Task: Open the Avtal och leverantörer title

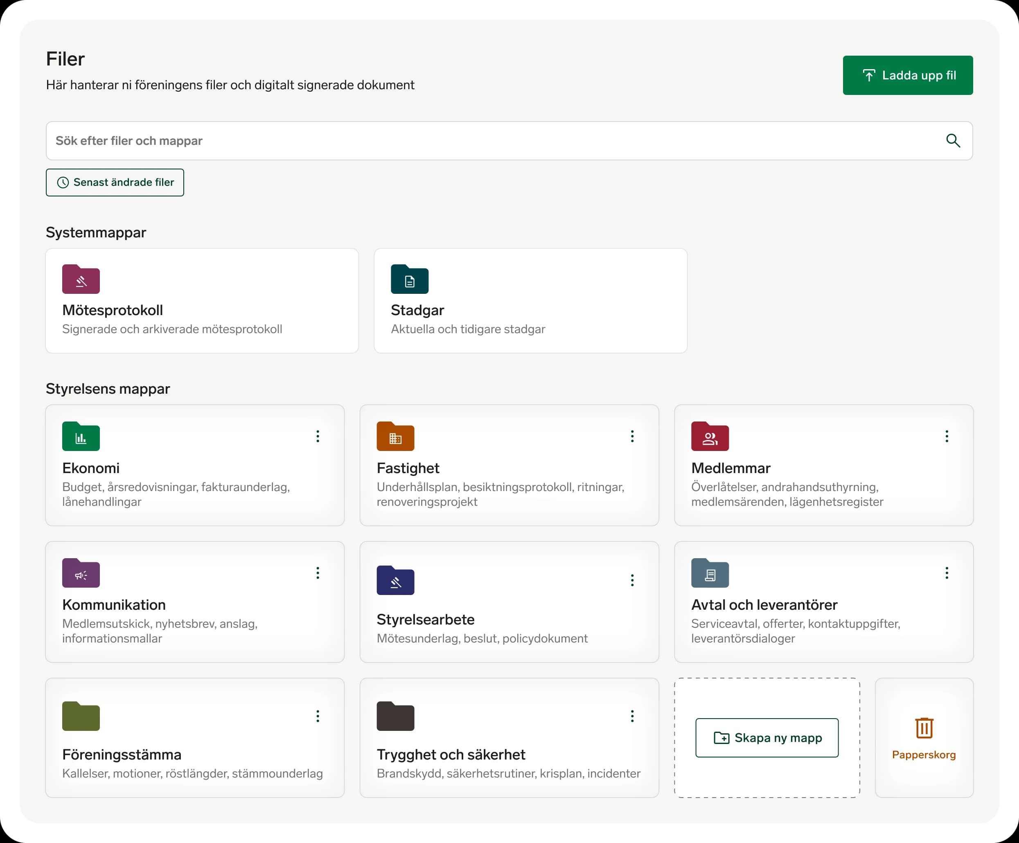Action: [x=764, y=605]
